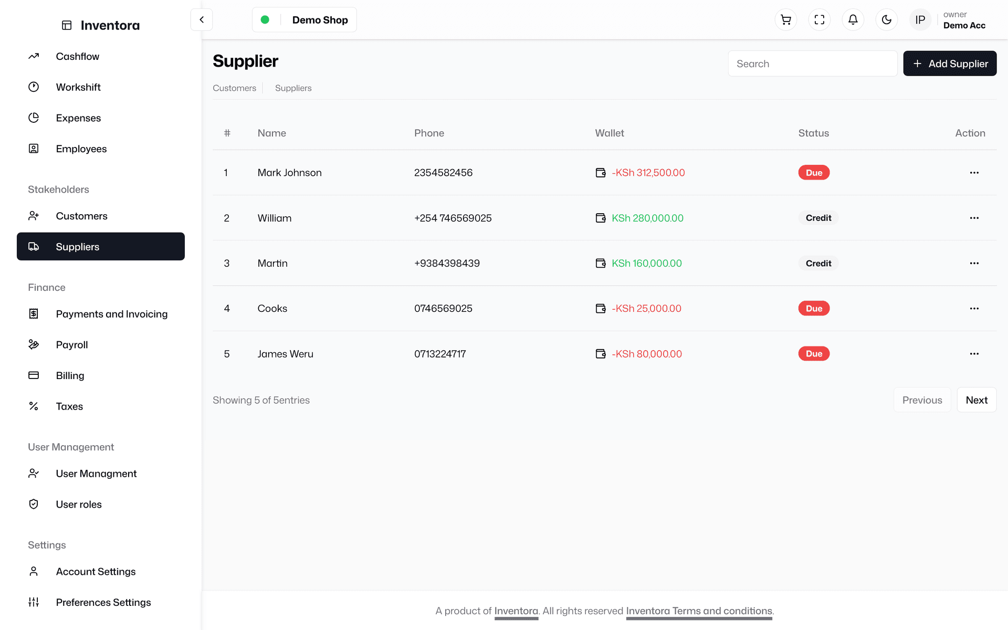Focus the supplier Search field

tap(812, 64)
